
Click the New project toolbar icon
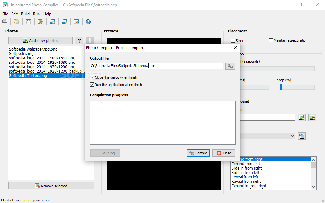click(x=4, y=21)
